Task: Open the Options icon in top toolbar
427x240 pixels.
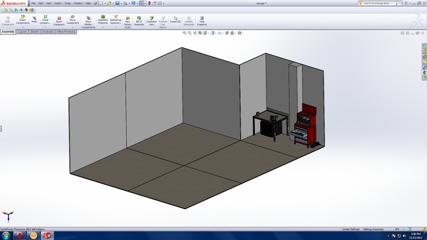Action: click(x=160, y=3)
